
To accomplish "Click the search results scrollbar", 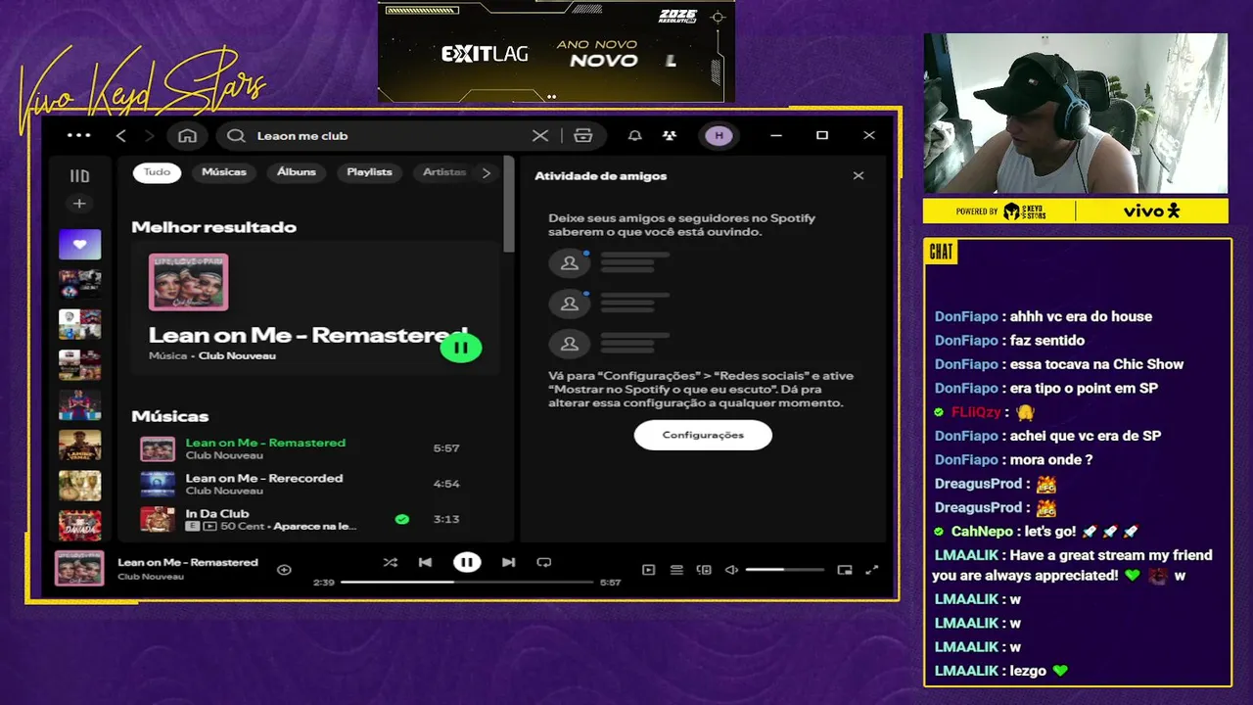I will pyautogui.click(x=508, y=206).
